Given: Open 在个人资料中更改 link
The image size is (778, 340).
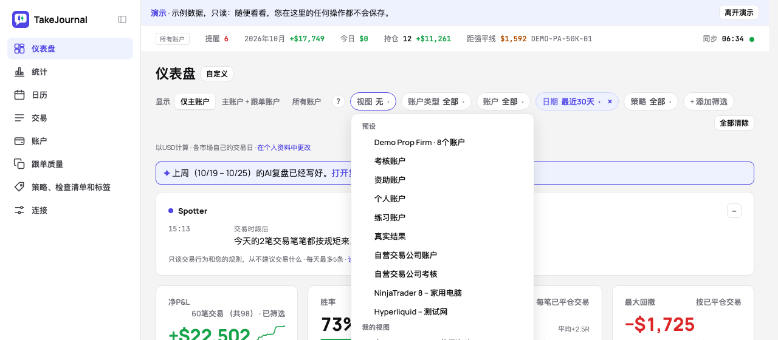Looking at the screenshot, I should pos(284,148).
